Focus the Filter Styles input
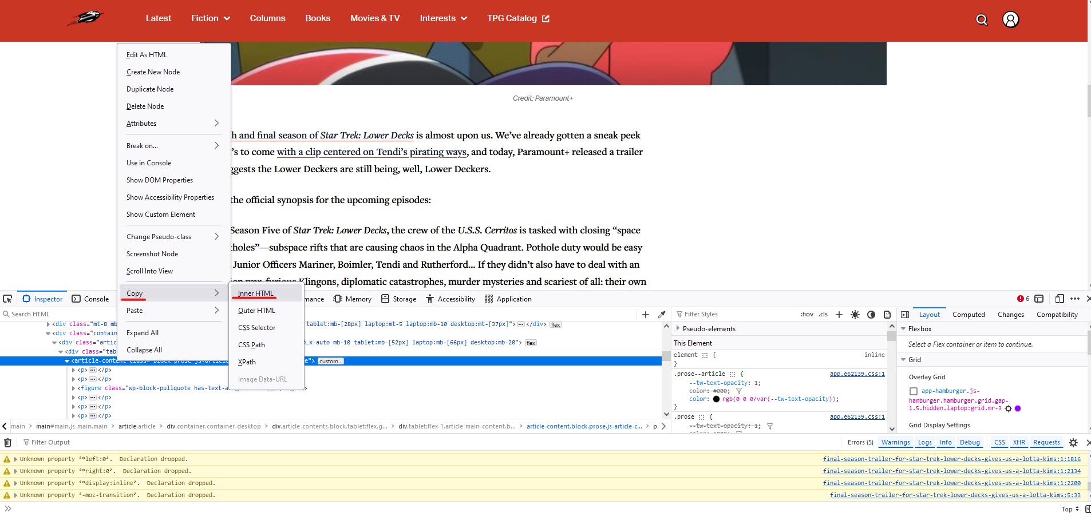The height and width of the screenshot is (520, 1091). click(736, 315)
